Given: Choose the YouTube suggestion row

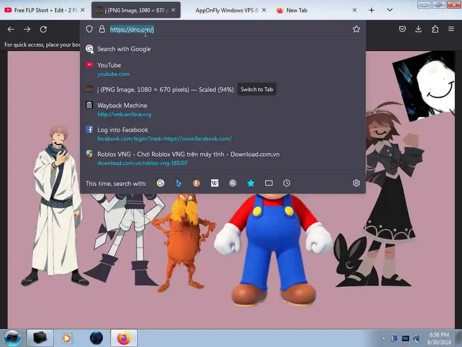Looking at the screenshot, I should (223, 69).
